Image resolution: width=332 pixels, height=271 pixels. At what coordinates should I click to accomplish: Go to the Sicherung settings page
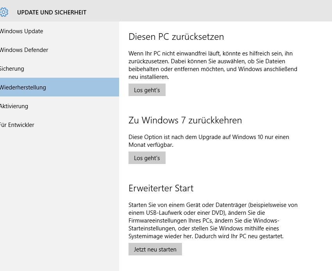point(59,69)
